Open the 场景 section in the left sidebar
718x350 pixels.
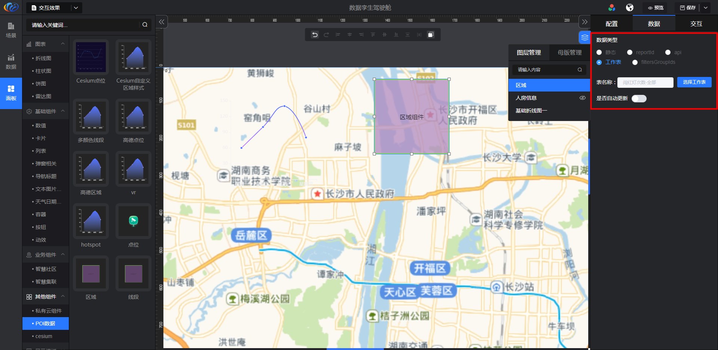point(11,30)
